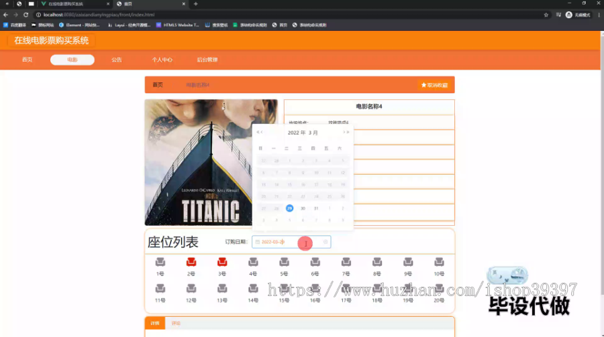Select seat 14号 icon
This screenshot has height=337, width=604.
[253, 288]
